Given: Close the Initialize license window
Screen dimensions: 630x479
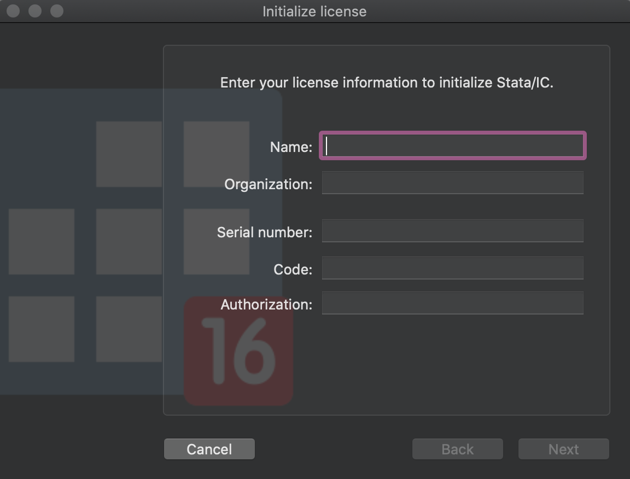Looking at the screenshot, I should tap(13, 11).
